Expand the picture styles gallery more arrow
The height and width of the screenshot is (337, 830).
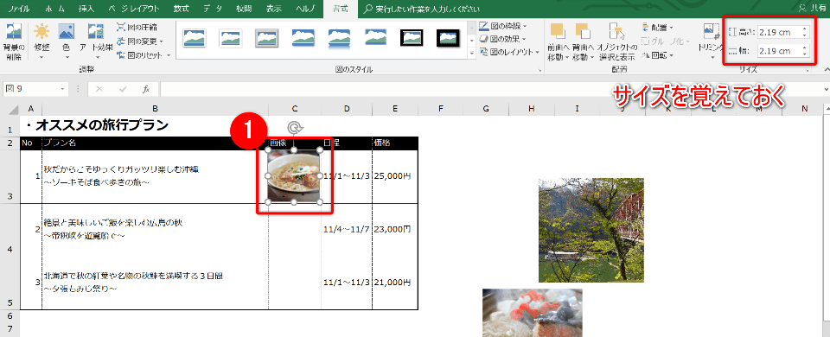tap(471, 54)
